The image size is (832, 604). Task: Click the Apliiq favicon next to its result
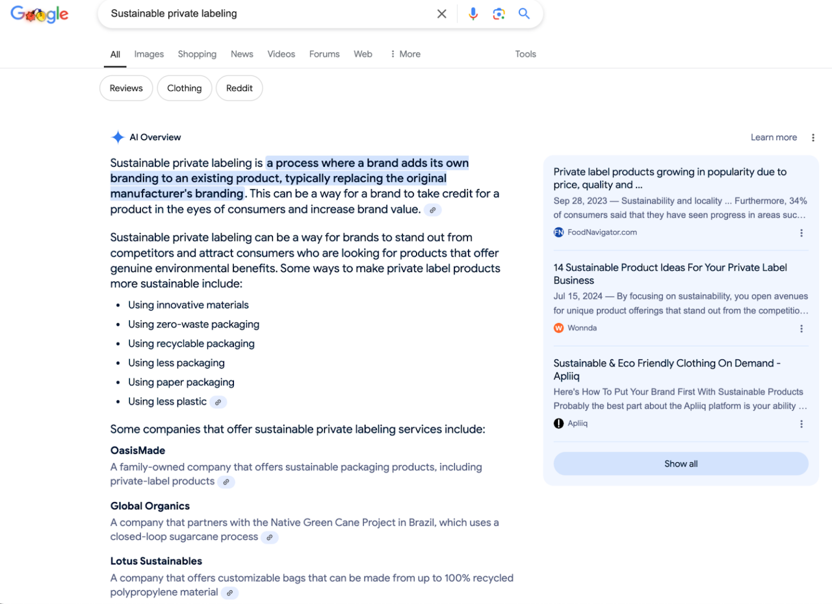(x=558, y=423)
